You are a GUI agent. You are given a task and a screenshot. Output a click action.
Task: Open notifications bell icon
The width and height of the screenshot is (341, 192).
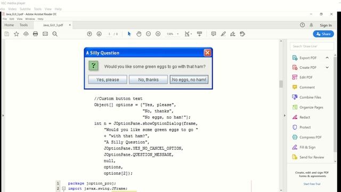[x=311, y=25]
